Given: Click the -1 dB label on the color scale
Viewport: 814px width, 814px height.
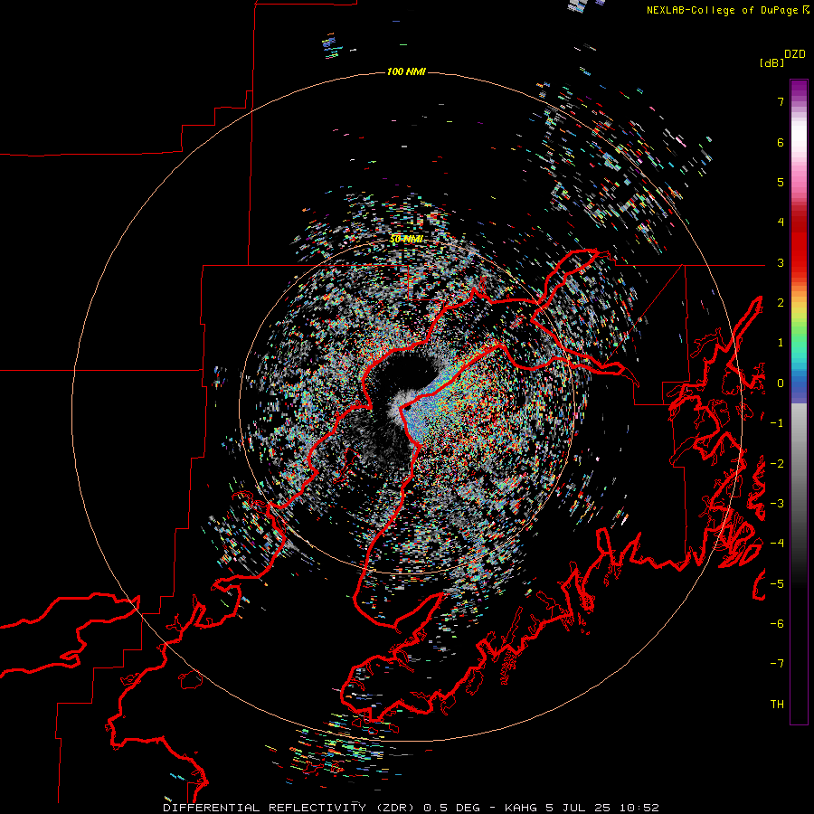Looking at the screenshot, I should tap(777, 423).
